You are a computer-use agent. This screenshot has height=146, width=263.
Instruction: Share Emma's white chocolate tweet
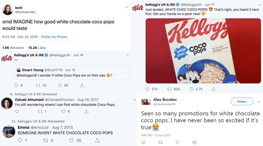97,140
